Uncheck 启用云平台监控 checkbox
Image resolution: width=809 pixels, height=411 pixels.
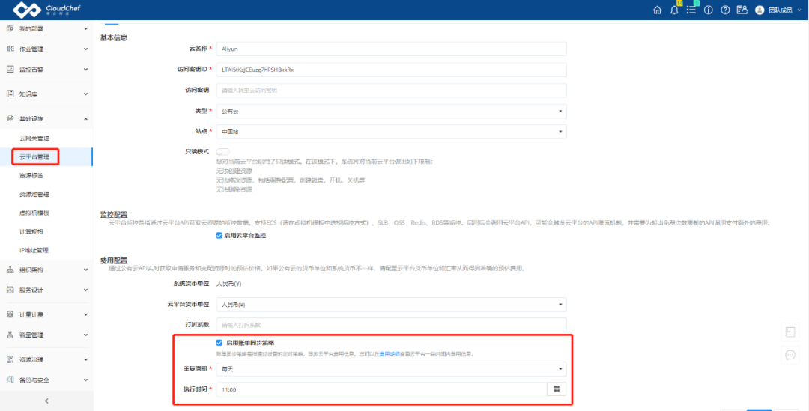[219, 236]
